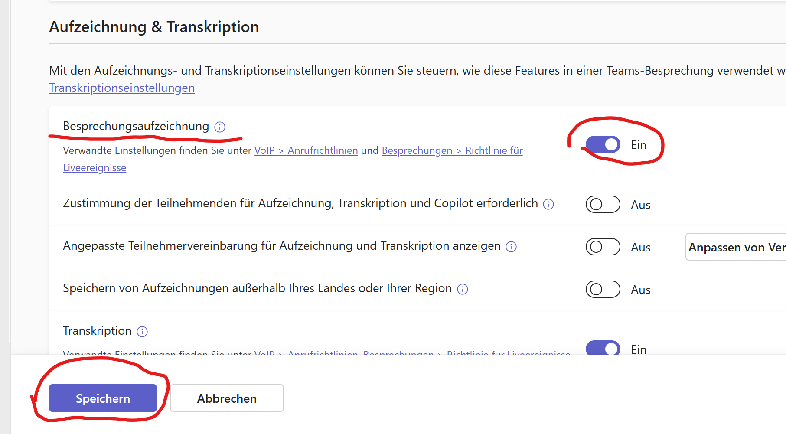
Task: Click the Zustimmung der Teilnehmenden setting label
Action: pyautogui.click(x=300, y=203)
